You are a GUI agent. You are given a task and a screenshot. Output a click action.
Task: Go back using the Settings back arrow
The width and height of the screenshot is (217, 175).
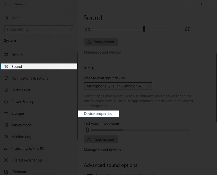(6, 4)
